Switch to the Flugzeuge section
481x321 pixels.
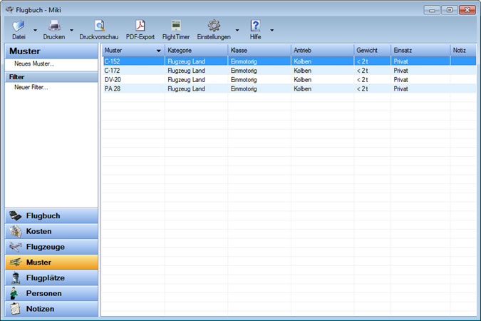tap(51, 247)
